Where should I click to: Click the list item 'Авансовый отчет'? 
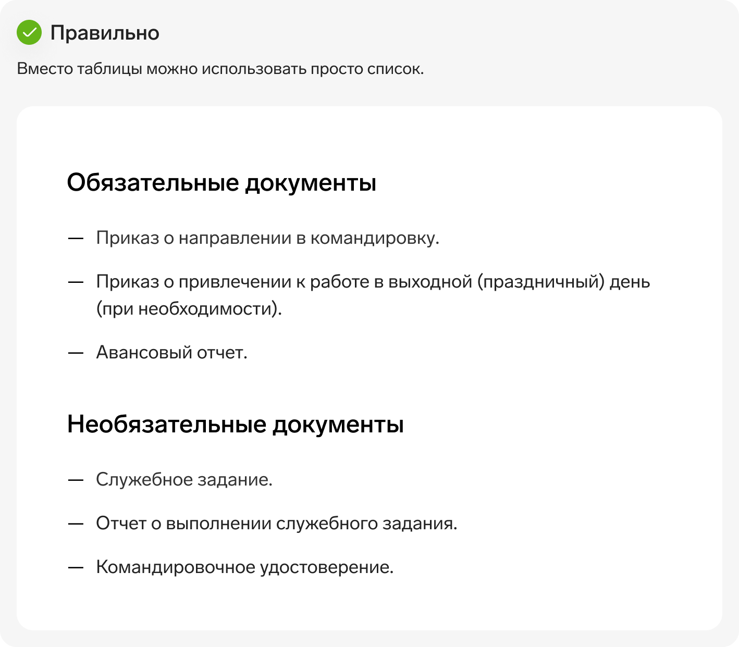tap(172, 353)
